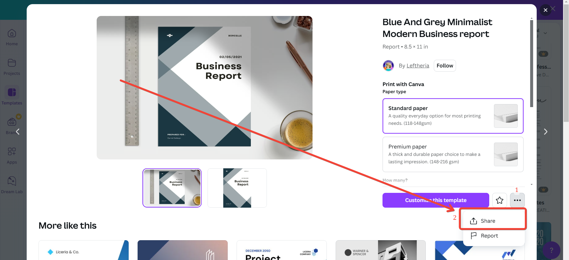Star this template as favorite

[500, 200]
